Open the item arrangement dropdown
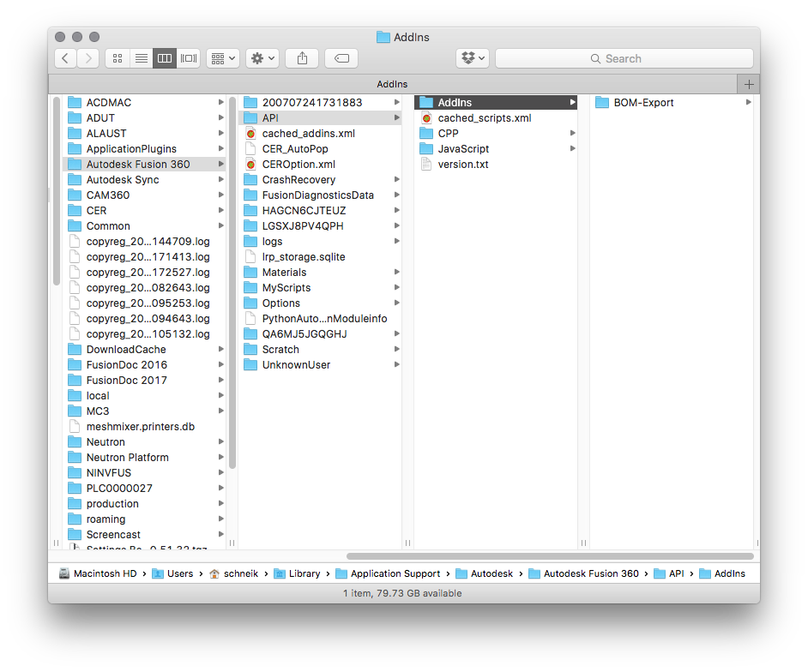The height and width of the screenshot is (672, 808). coord(223,58)
